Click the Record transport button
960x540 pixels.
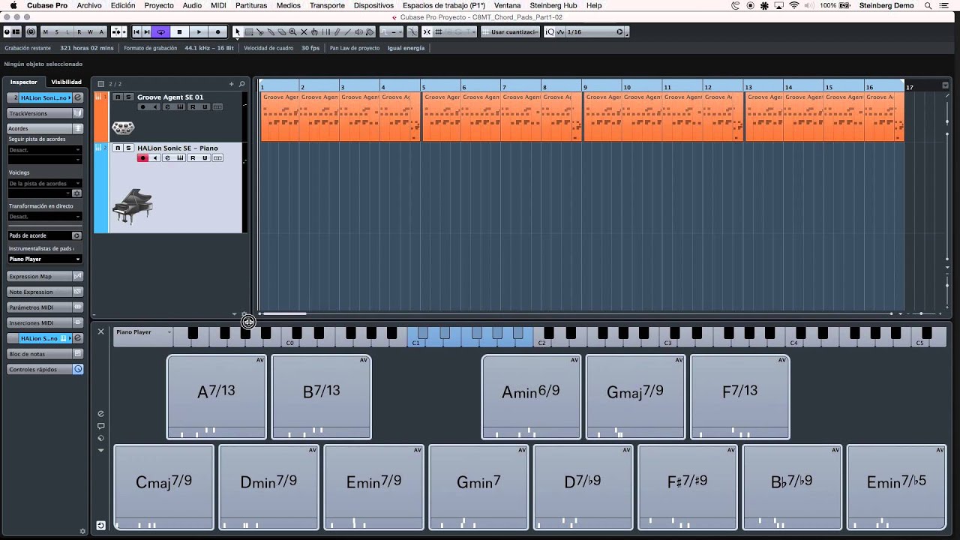tap(217, 32)
